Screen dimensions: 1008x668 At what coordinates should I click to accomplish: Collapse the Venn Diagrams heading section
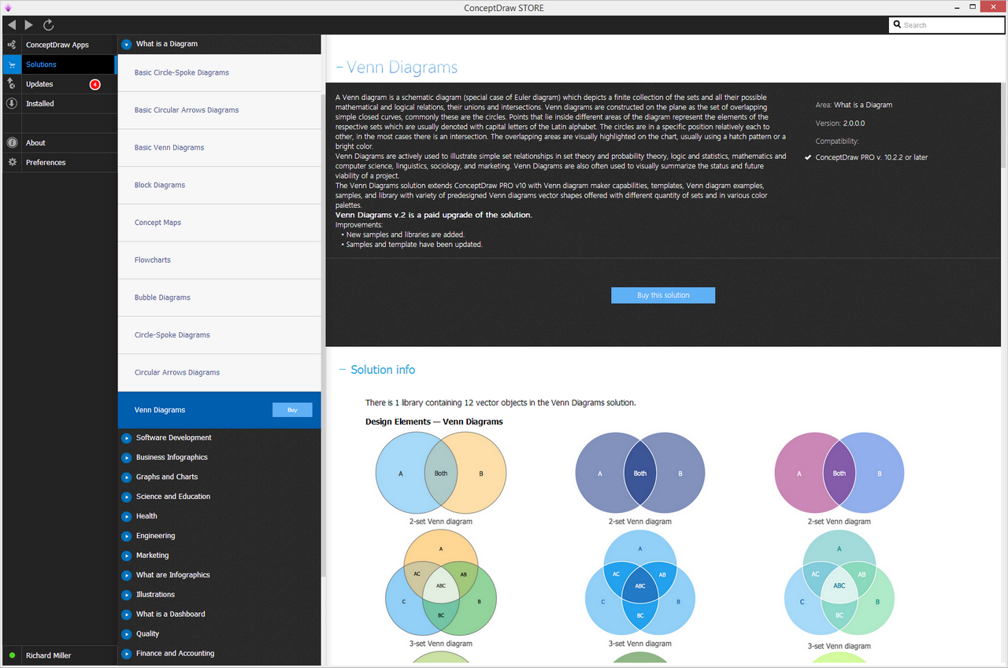[x=339, y=68]
